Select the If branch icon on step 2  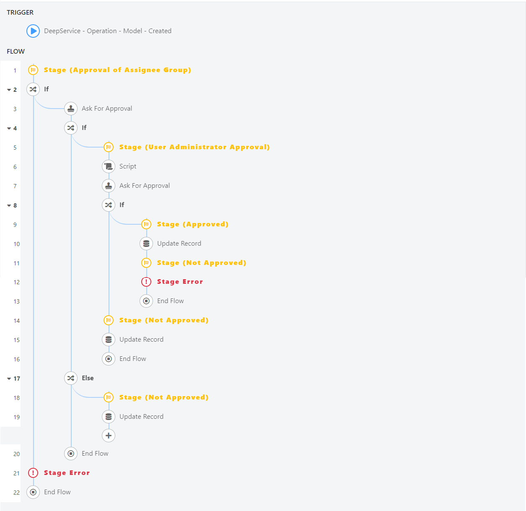point(33,89)
